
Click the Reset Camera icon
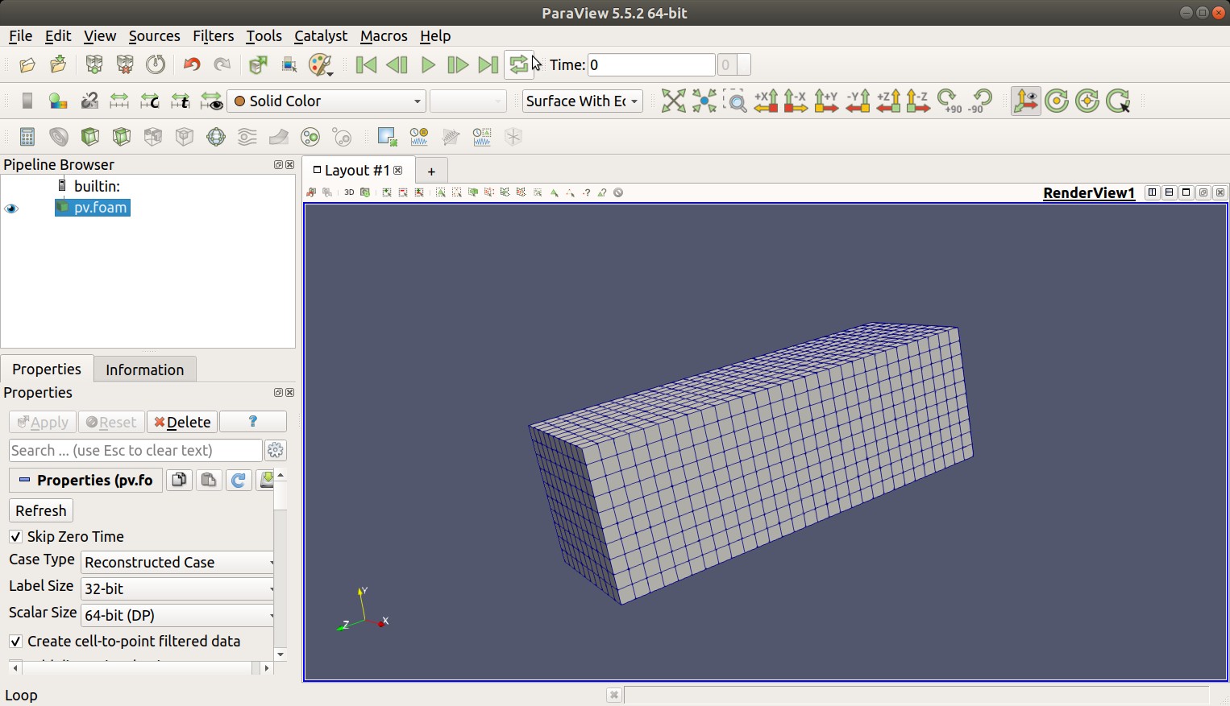673,101
